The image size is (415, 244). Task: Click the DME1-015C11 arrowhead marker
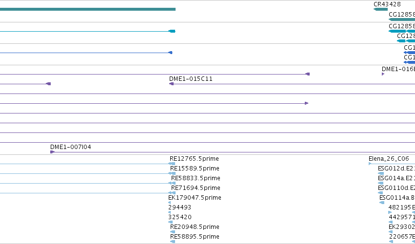[x=171, y=84]
